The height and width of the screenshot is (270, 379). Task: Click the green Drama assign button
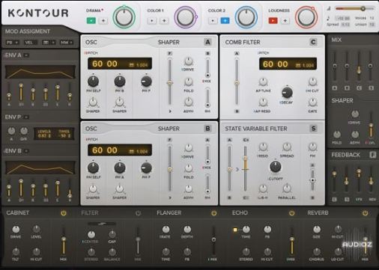click(91, 21)
